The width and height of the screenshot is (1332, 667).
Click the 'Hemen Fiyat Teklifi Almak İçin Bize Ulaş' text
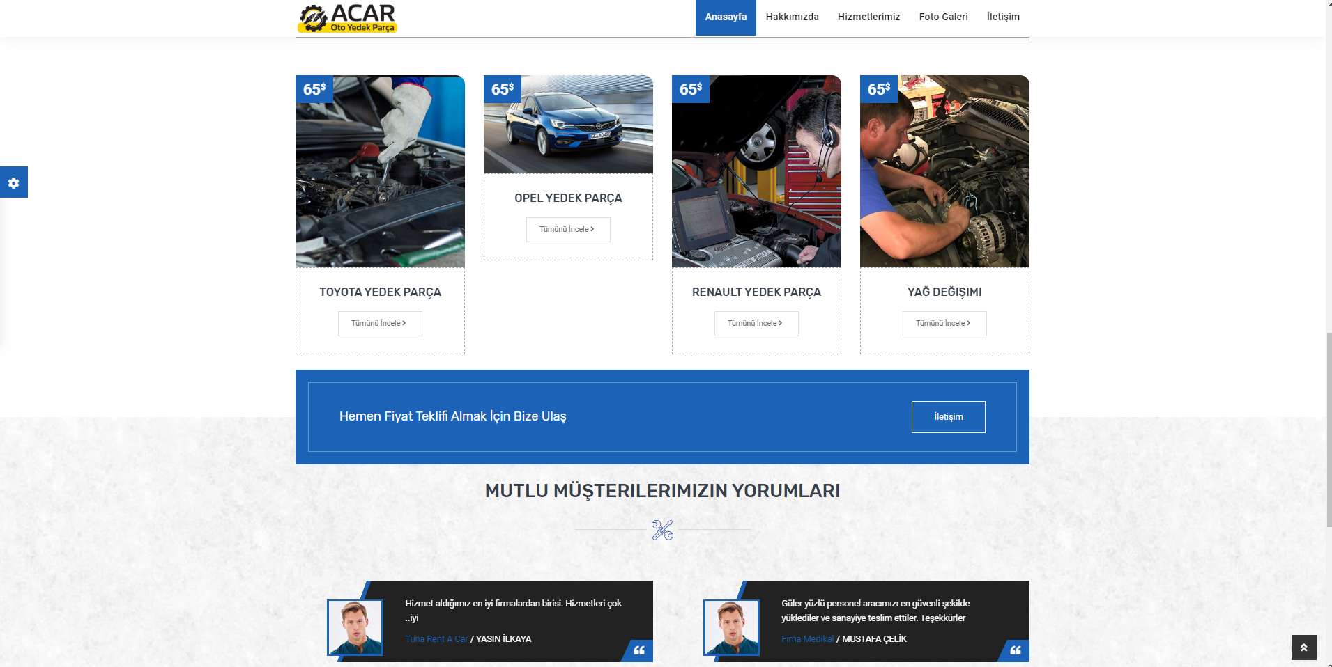click(453, 416)
